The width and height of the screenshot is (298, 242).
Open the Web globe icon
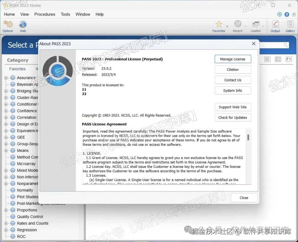[23, 24]
